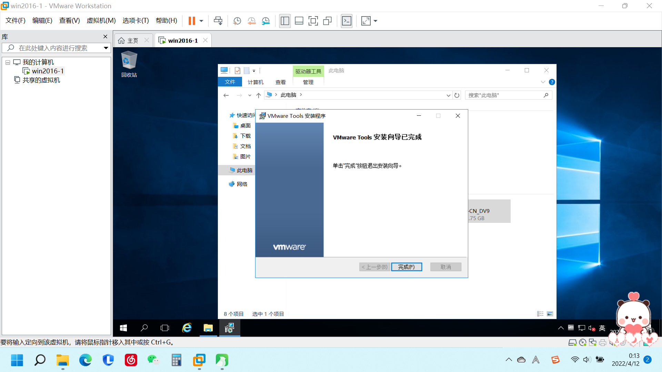Toggle the library sidebar panel view
Image resolution: width=662 pixels, height=372 pixels.
(285, 21)
